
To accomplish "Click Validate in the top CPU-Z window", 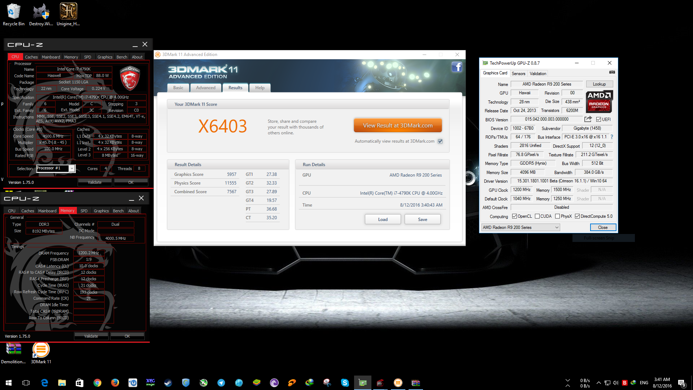I will [95, 182].
